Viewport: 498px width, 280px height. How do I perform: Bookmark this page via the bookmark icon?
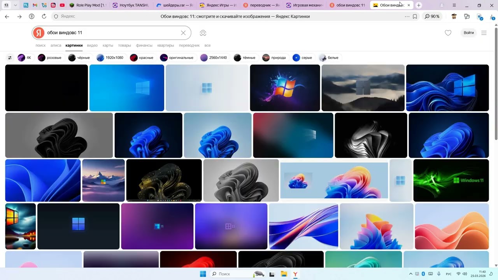point(415,16)
